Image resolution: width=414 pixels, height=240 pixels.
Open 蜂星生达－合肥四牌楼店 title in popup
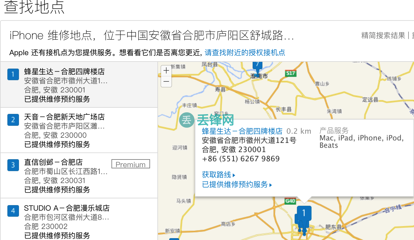[242, 131]
